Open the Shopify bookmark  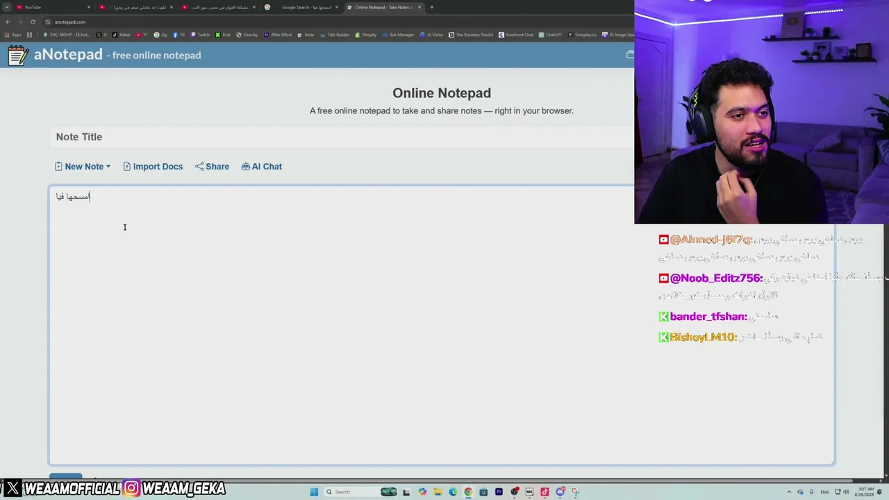365,35
